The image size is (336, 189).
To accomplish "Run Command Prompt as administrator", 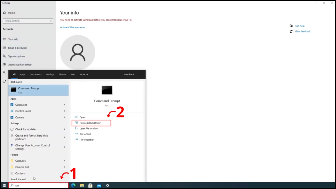I will click(x=91, y=123).
